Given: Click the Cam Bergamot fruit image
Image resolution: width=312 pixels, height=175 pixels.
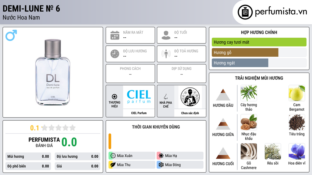Looking at the screenshot, I should point(297,93).
